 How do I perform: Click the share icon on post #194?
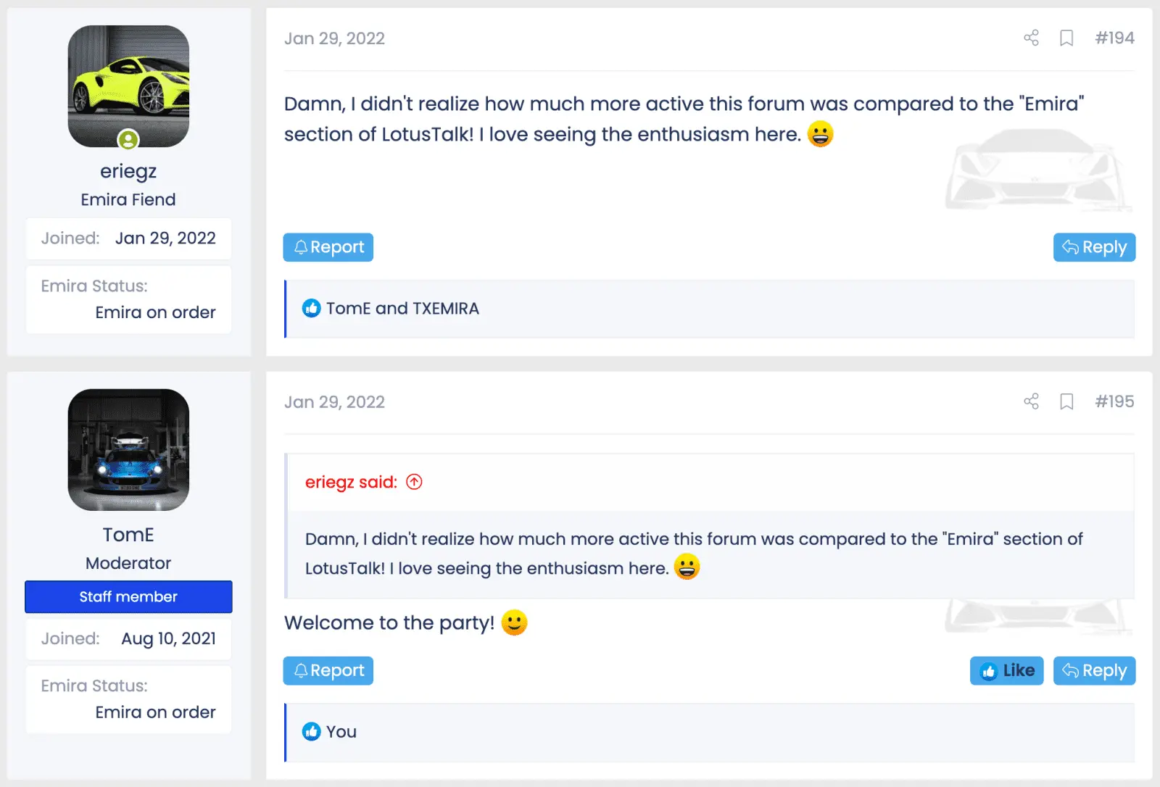1031,38
